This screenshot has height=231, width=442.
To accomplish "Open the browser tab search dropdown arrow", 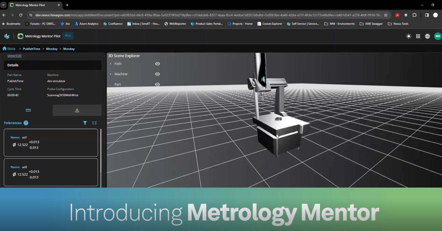I will coord(3,5).
